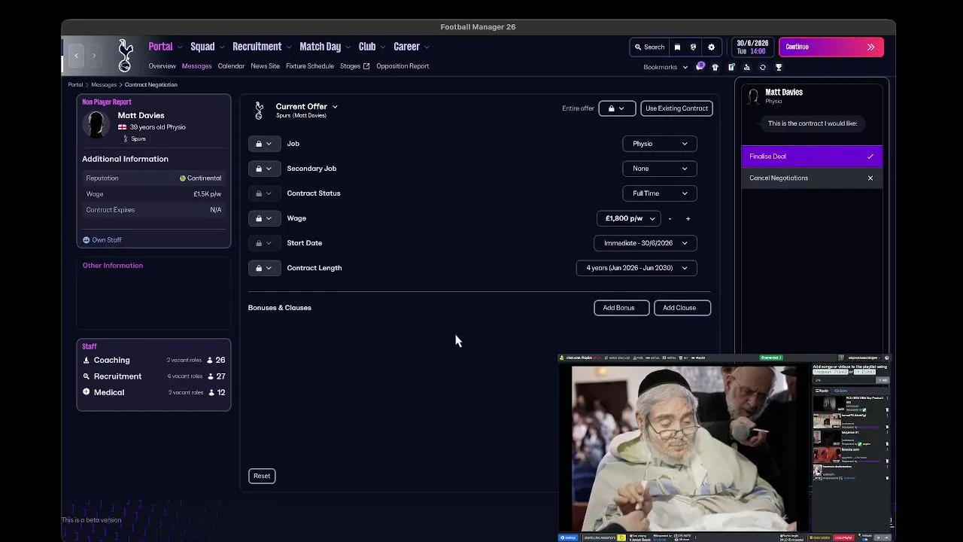Viewport: 963px width, 542px height.
Task: Click the Recruitment magnifier icon in Staff
Action: coord(87,376)
